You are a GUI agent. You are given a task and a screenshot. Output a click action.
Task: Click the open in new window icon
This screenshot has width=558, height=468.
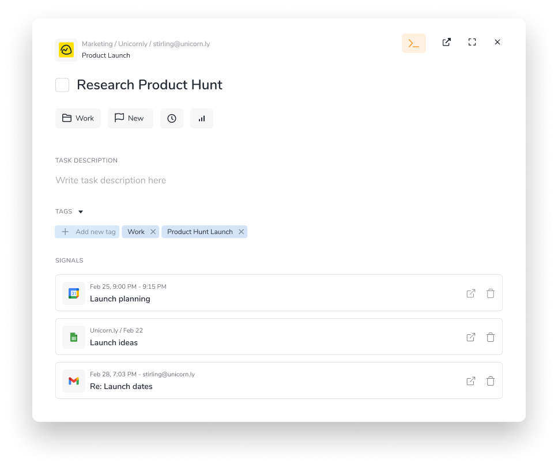(x=446, y=42)
